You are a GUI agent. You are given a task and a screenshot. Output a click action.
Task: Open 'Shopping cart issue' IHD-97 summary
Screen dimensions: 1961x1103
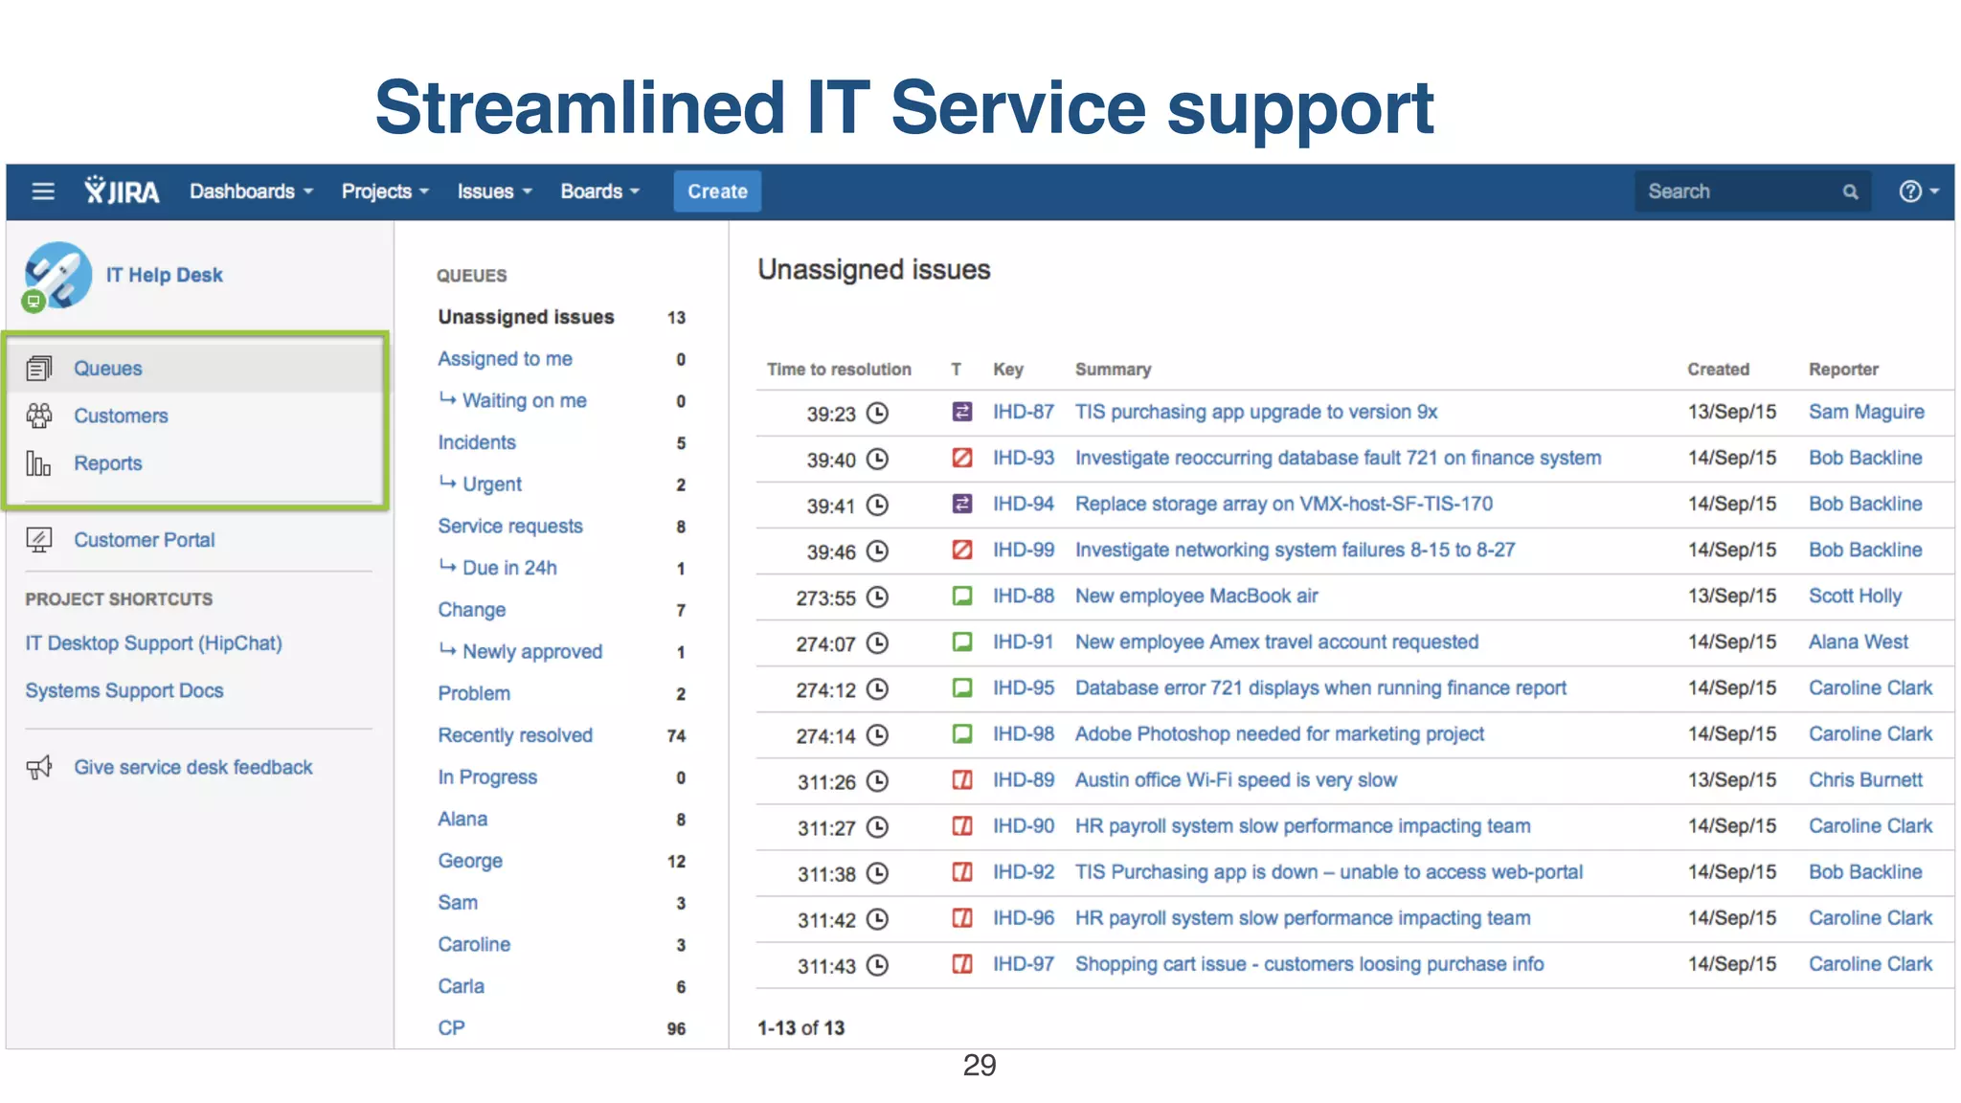pyautogui.click(x=1309, y=964)
